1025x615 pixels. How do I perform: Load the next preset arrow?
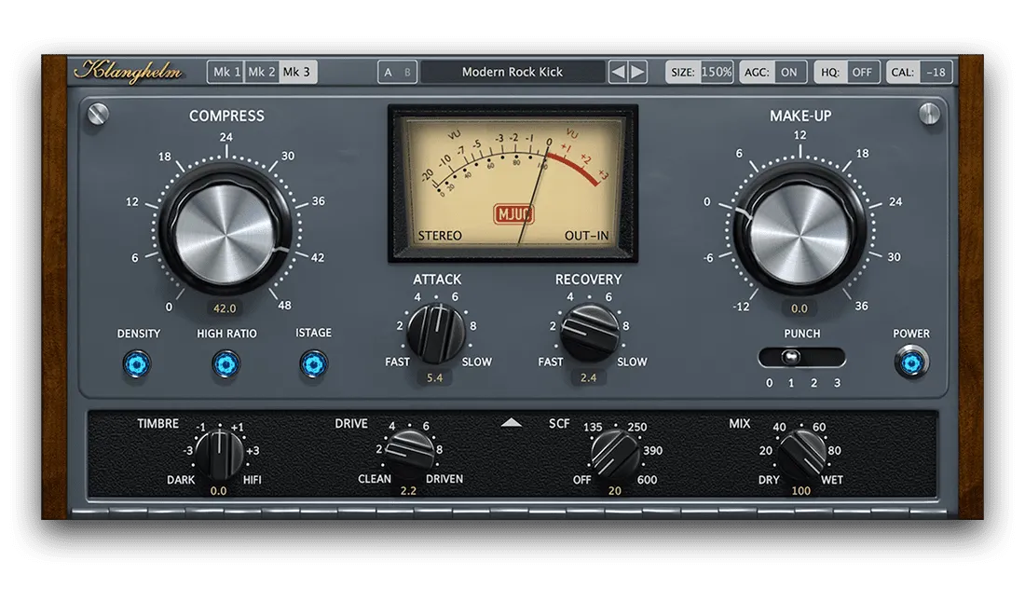click(x=637, y=72)
